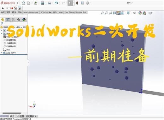Open a file with the folder-arrow icon
Image resolution: width=164 pixels, height=120 pixels.
(x=35, y=3)
